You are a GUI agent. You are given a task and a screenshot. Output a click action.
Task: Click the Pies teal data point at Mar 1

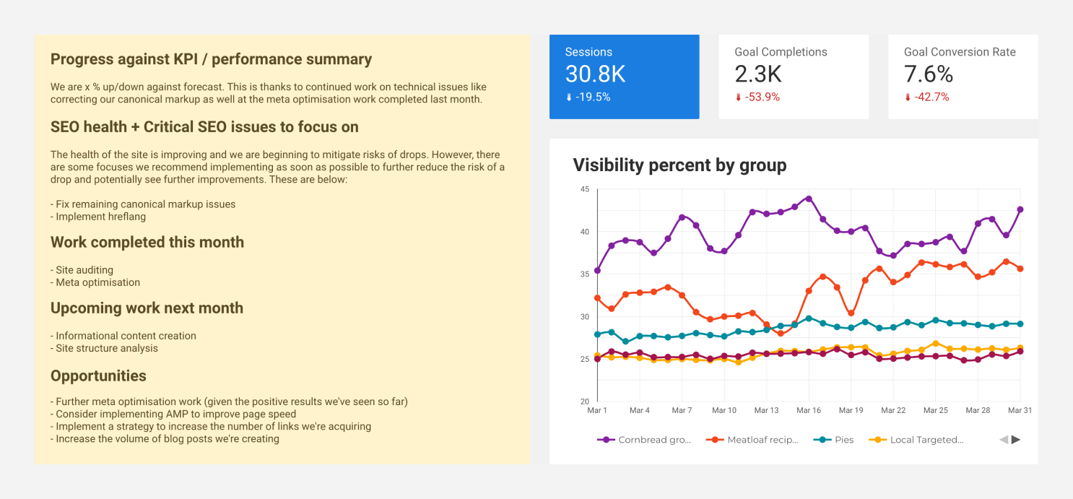tap(597, 334)
